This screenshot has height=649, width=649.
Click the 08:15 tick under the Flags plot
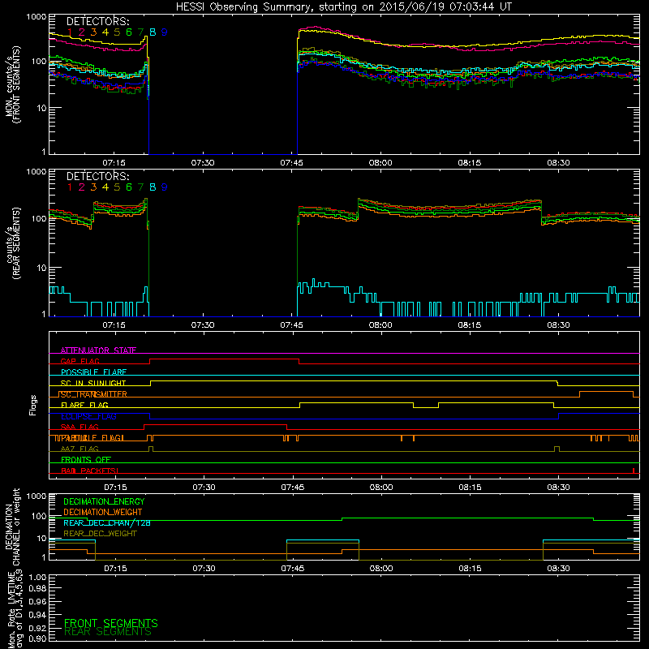click(470, 488)
